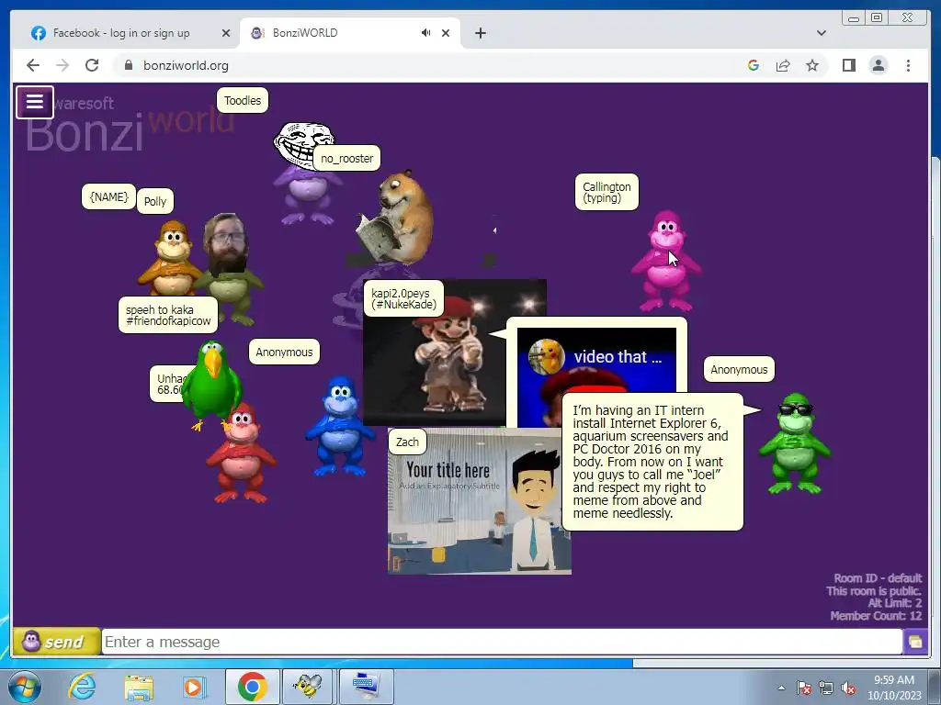Launch Internet Explorer from taskbar
This screenshot has height=705, width=941.
point(82,687)
